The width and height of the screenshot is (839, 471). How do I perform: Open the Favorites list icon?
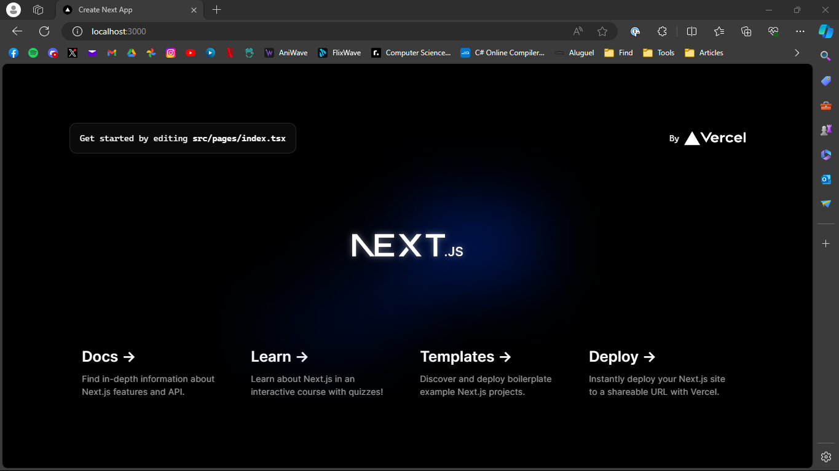coord(719,31)
